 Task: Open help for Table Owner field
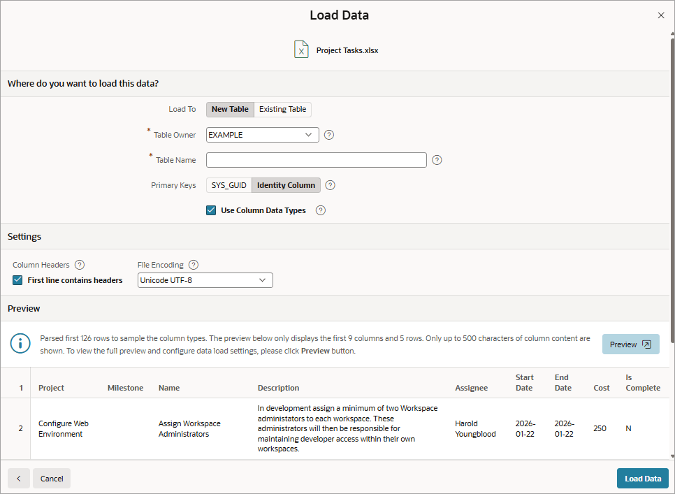click(x=329, y=135)
